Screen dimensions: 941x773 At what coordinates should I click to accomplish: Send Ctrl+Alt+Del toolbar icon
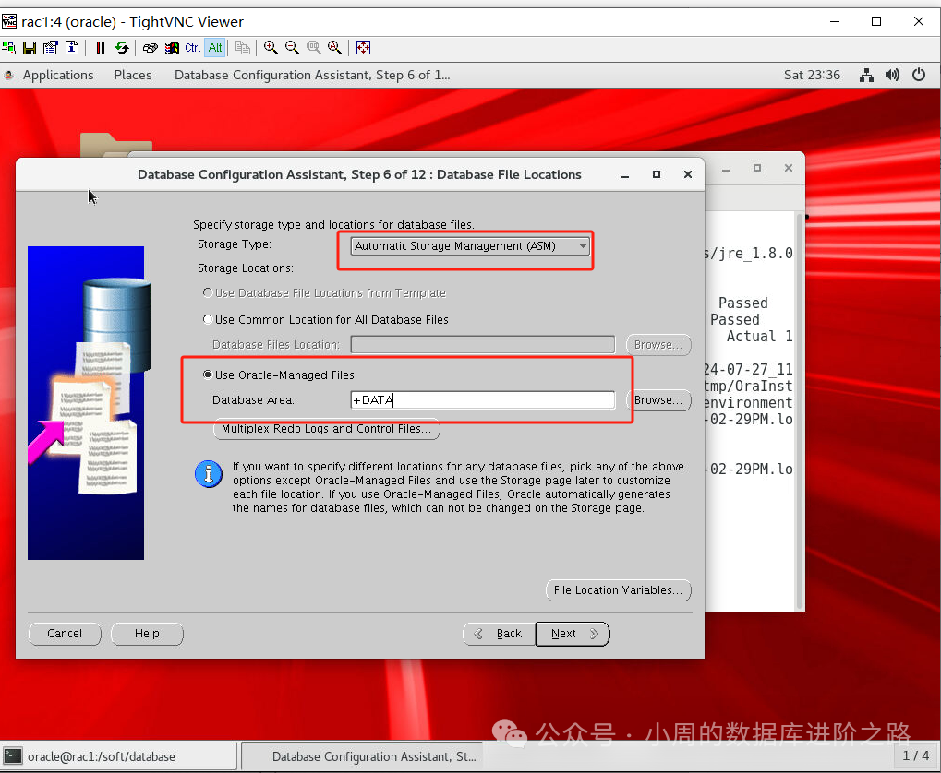[150, 47]
